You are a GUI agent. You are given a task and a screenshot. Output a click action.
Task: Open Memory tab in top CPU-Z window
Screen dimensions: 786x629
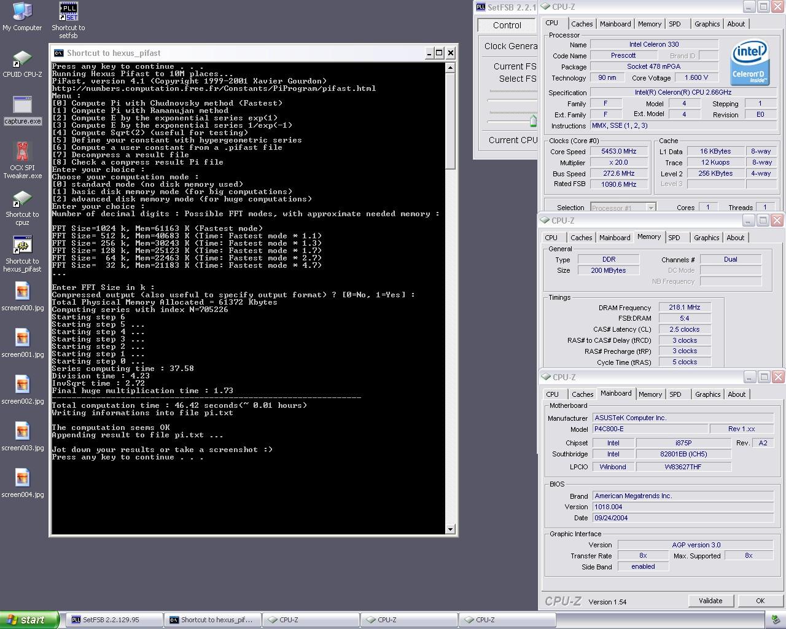click(650, 24)
